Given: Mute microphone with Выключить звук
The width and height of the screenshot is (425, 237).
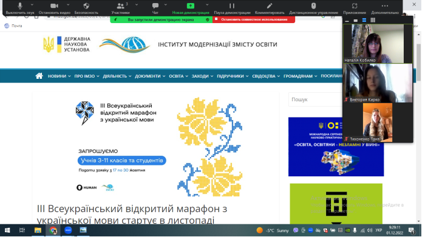Looking at the screenshot, I should (20, 8).
